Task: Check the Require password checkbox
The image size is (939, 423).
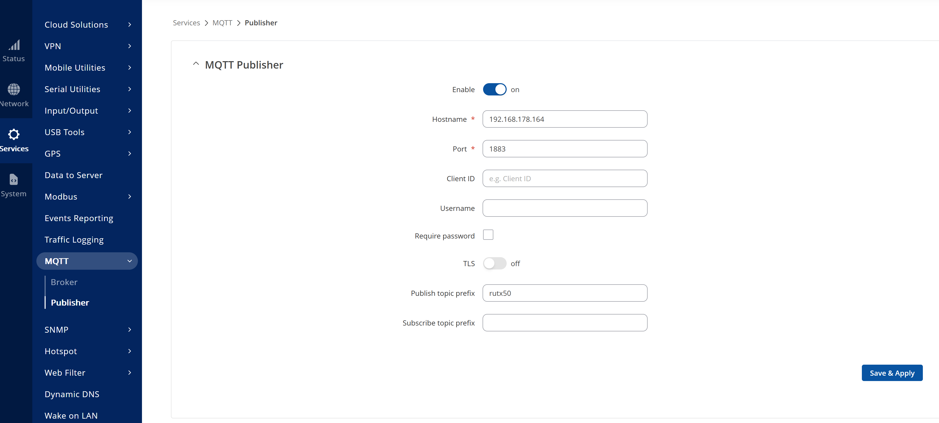Action: [488, 235]
